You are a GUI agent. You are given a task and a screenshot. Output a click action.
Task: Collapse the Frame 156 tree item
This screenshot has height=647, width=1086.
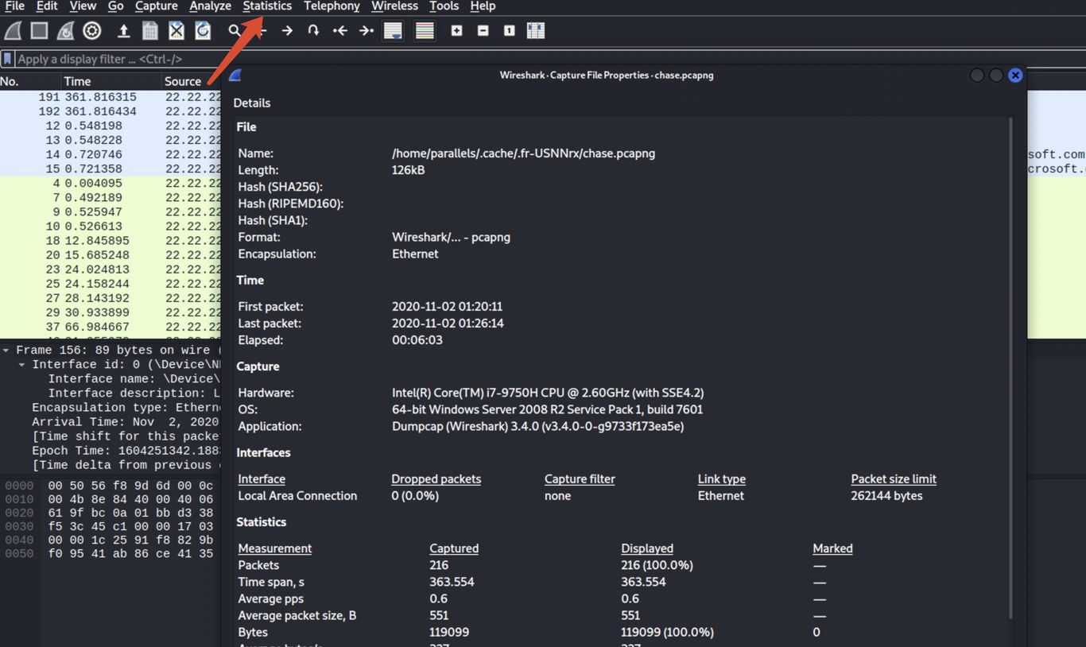pos(6,351)
